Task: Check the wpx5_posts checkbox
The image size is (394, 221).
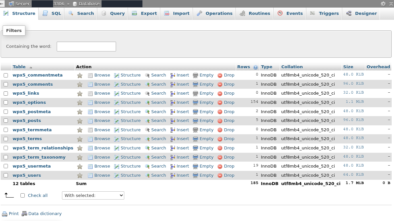Action: [6, 121]
